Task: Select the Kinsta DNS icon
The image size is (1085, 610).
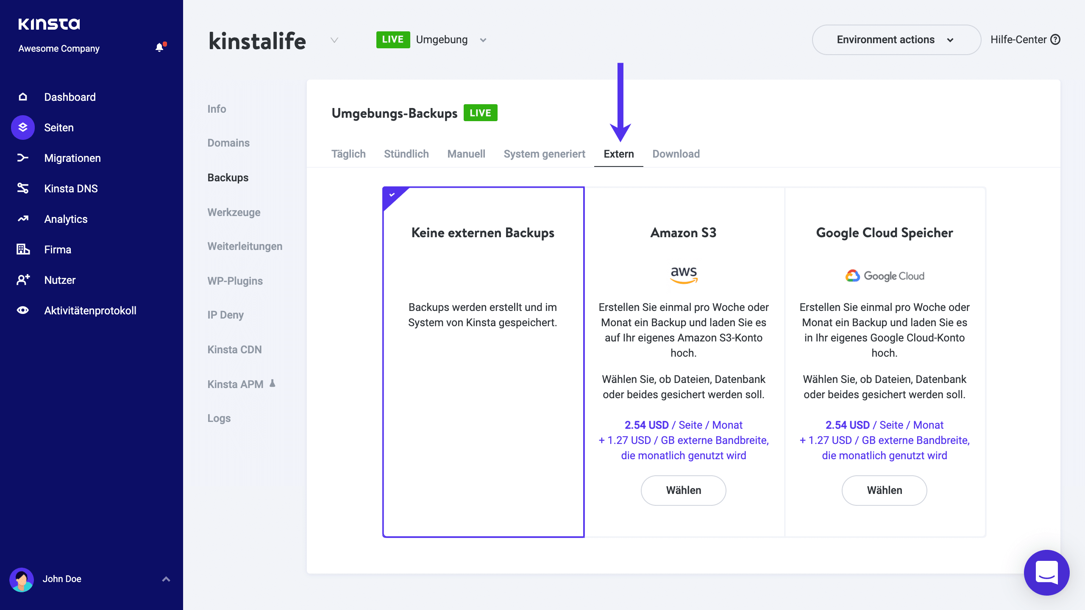Action: click(x=22, y=188)
